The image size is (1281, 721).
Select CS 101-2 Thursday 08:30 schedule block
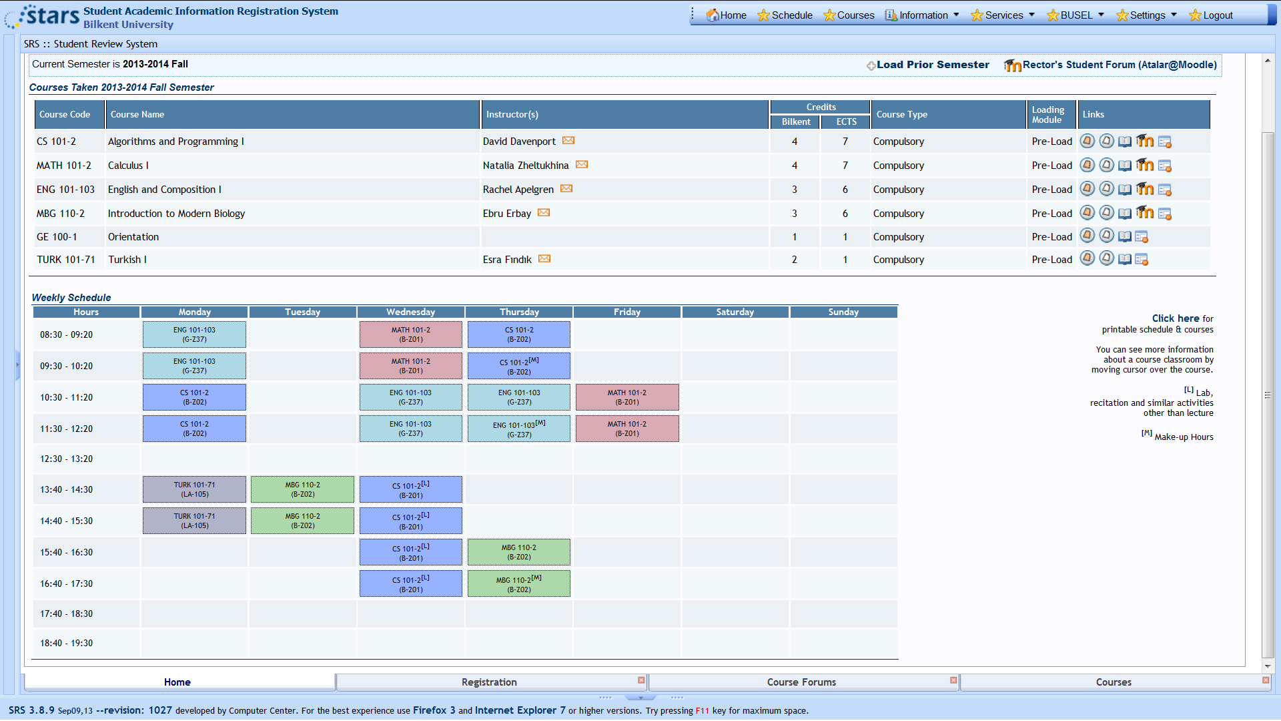tap(518, 334)
